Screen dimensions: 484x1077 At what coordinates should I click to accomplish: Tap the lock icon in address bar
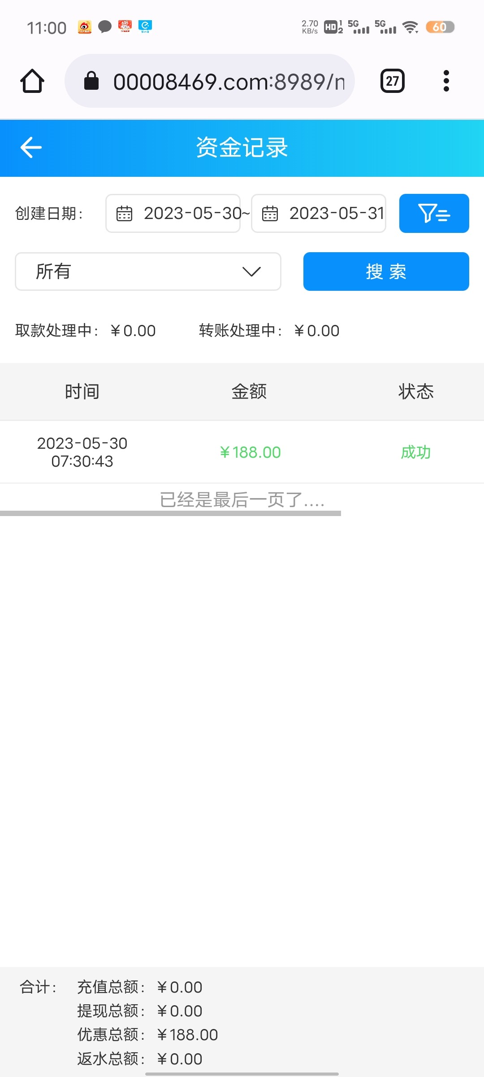(x=91, y=81)
